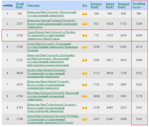Select openness rank value 7356

[124, 73]
